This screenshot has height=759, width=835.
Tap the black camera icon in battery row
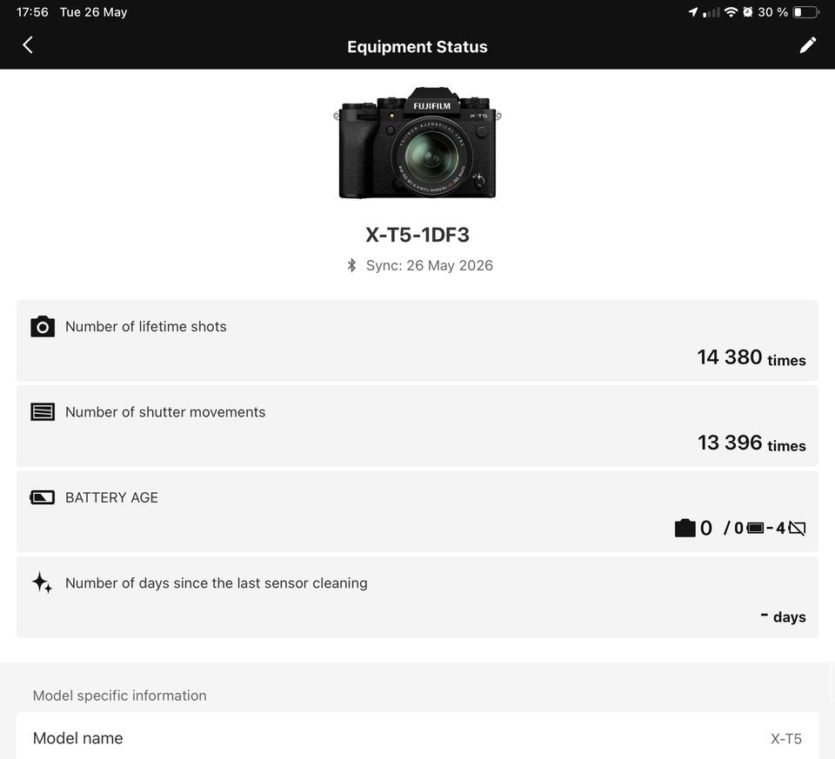[685, 528]
